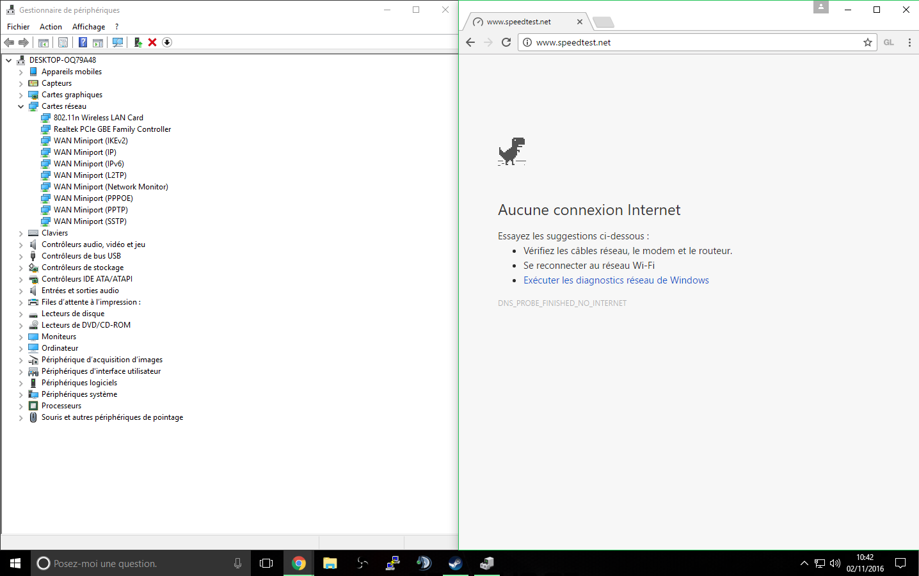This screenshot has width=919, height=576.
Task: Show hidden system tray icons chevron
Action: (804, 563)
